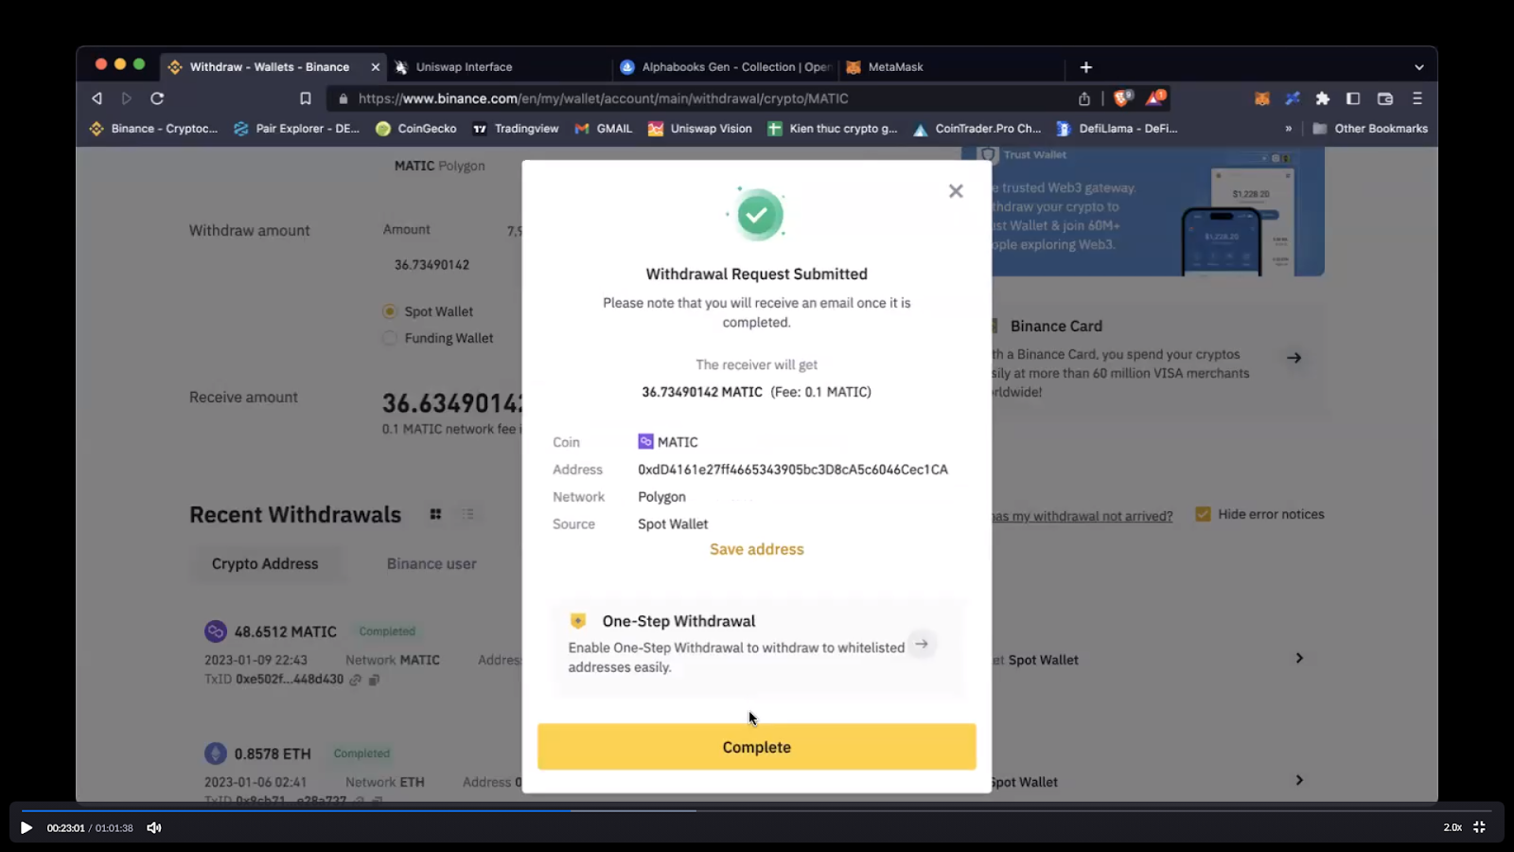Open the Alphabooks Gen Collection browser tab
Image resolution: width=1514 pixels, height=852 pixels.
coord(726,67)
